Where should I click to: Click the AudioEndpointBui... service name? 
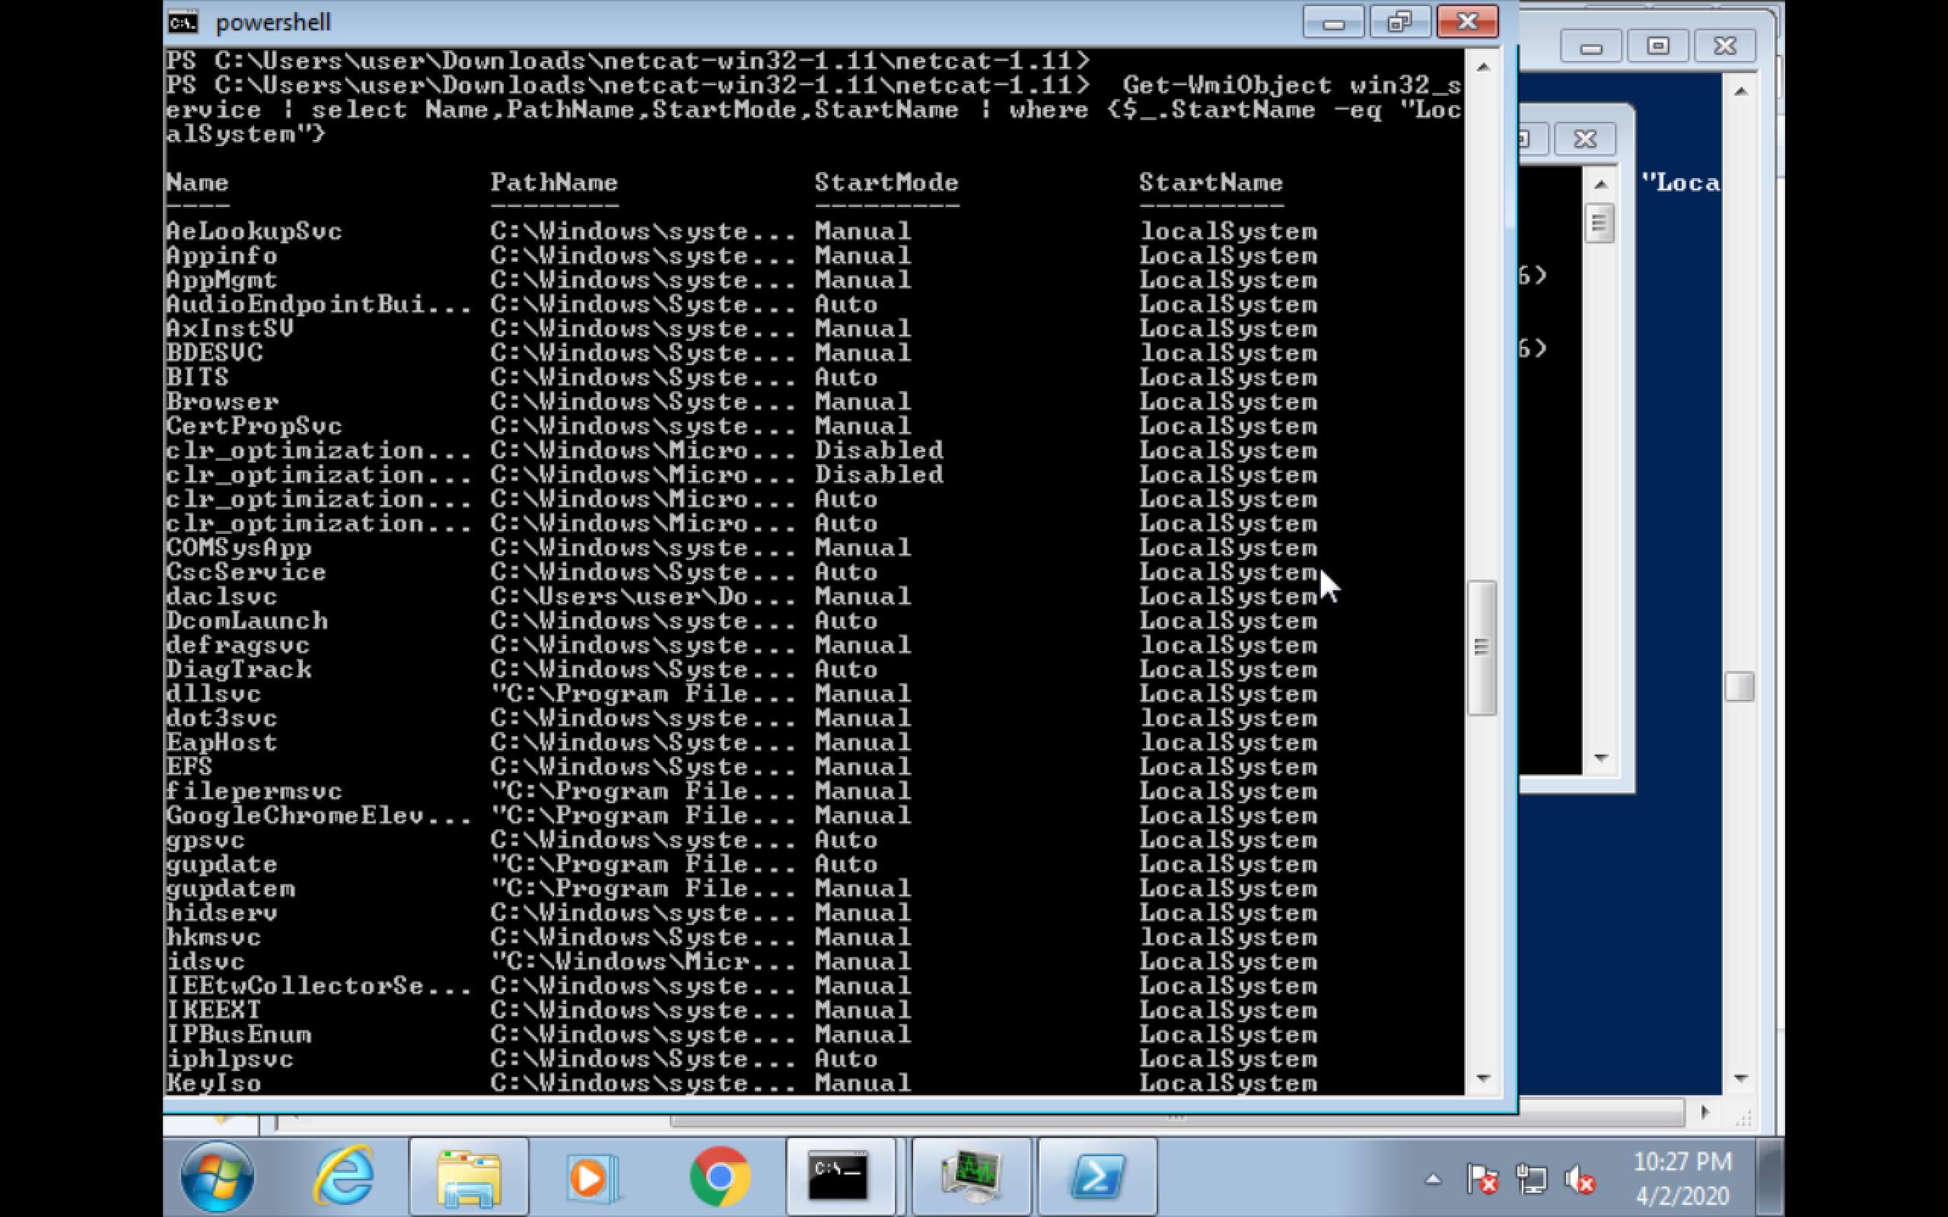(x=319, y=304)
